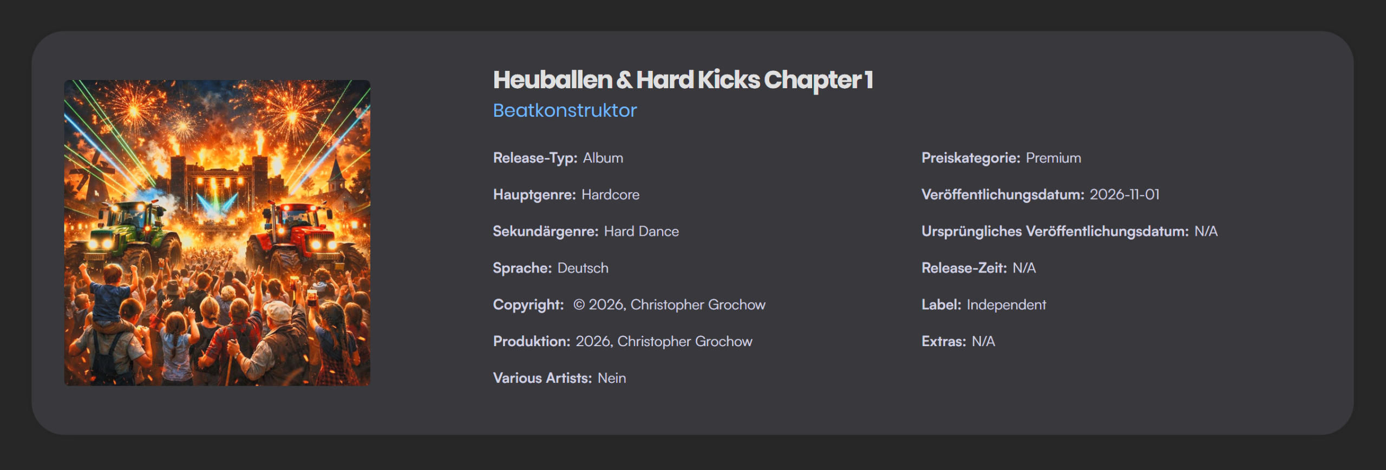Viewport: 1386px width, 470px height.
Task: Click the Heuballen & Hard Kicks Chapter 1 title
Action: pyautogui.click(x=682, y=80)
